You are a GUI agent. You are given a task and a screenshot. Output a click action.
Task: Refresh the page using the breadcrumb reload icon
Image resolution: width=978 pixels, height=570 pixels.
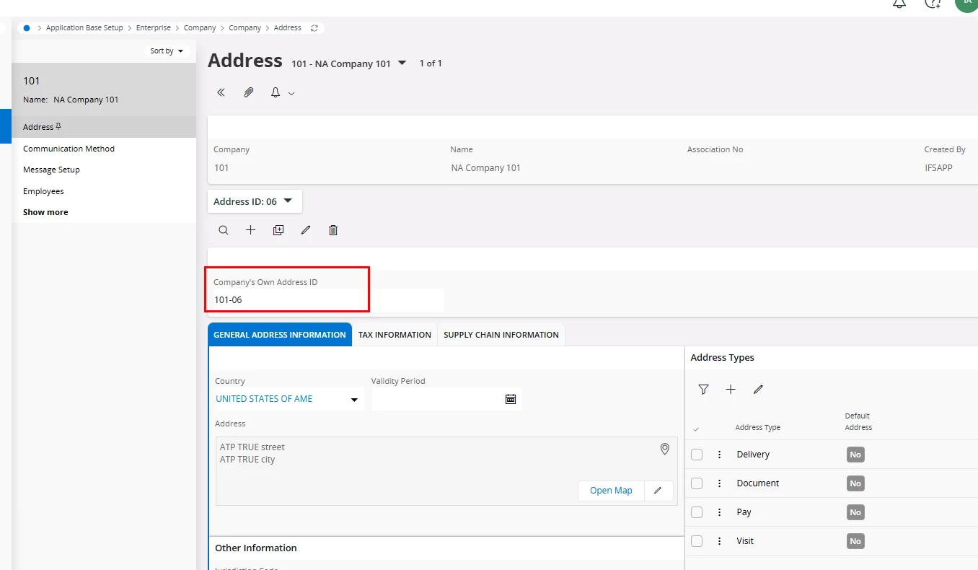(x=314, y=28)
